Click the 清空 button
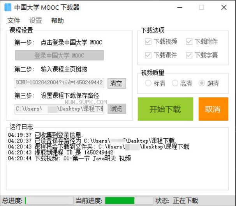 point(117,83)
